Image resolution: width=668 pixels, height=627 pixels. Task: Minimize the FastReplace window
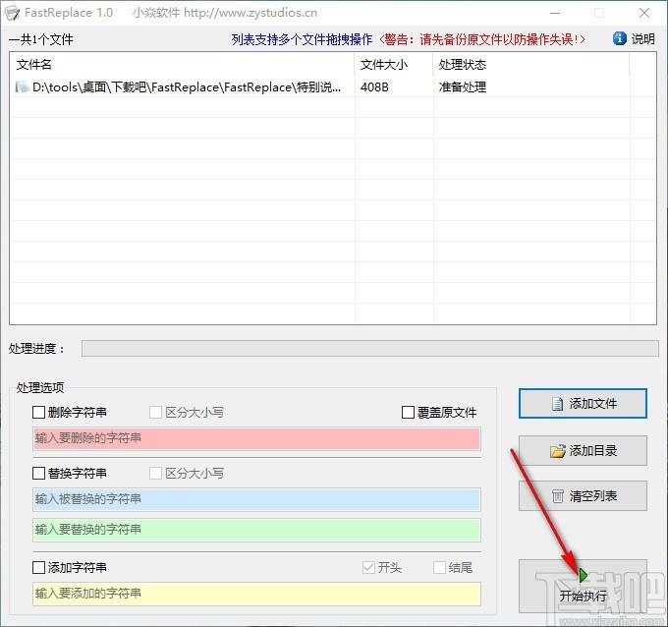tap(555, 13)
